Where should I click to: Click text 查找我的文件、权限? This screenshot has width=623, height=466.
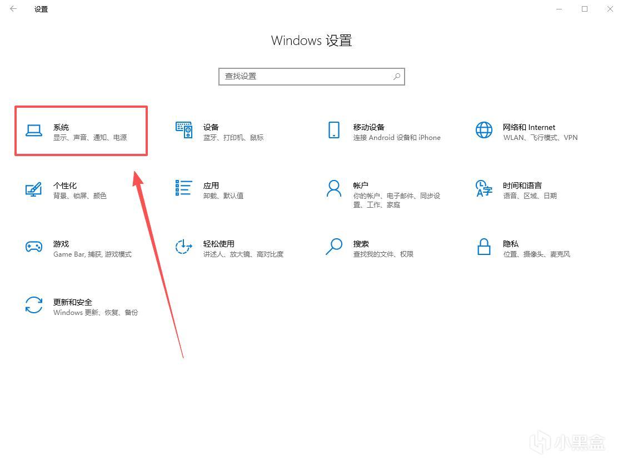pos(383,254)
